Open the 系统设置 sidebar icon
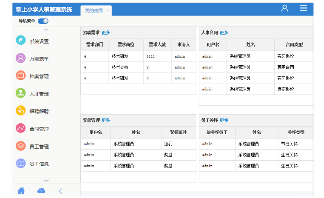The image size is (324, 198). tap(21, 40)
